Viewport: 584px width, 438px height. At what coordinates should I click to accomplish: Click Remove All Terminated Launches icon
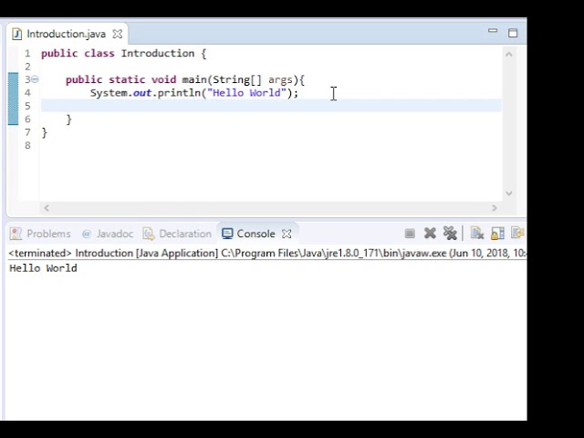(450, 234)
